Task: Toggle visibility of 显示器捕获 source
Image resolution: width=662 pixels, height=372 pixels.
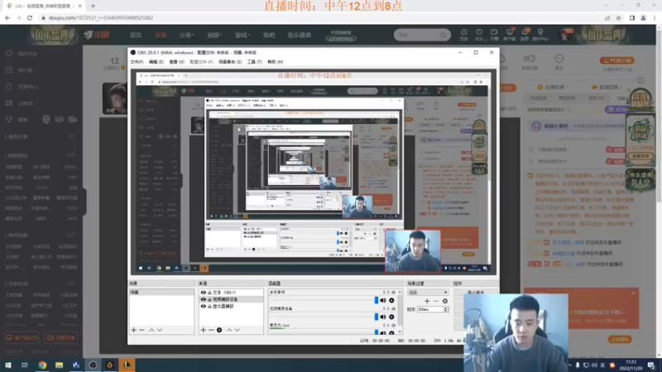Action: (x=203, y=306)
